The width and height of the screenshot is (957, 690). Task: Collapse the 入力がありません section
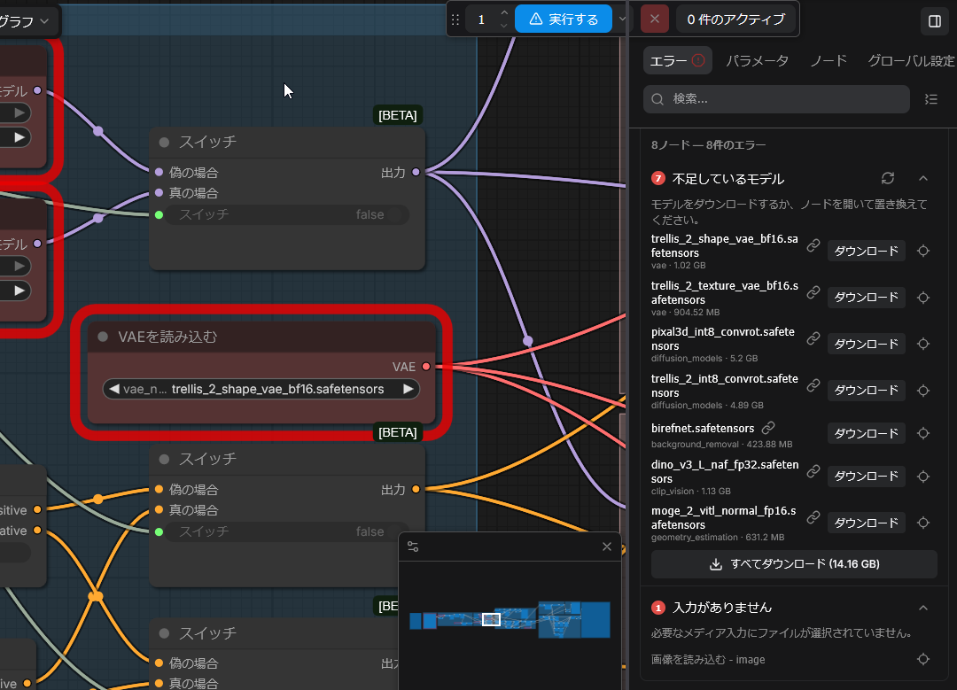coord(922,608)
